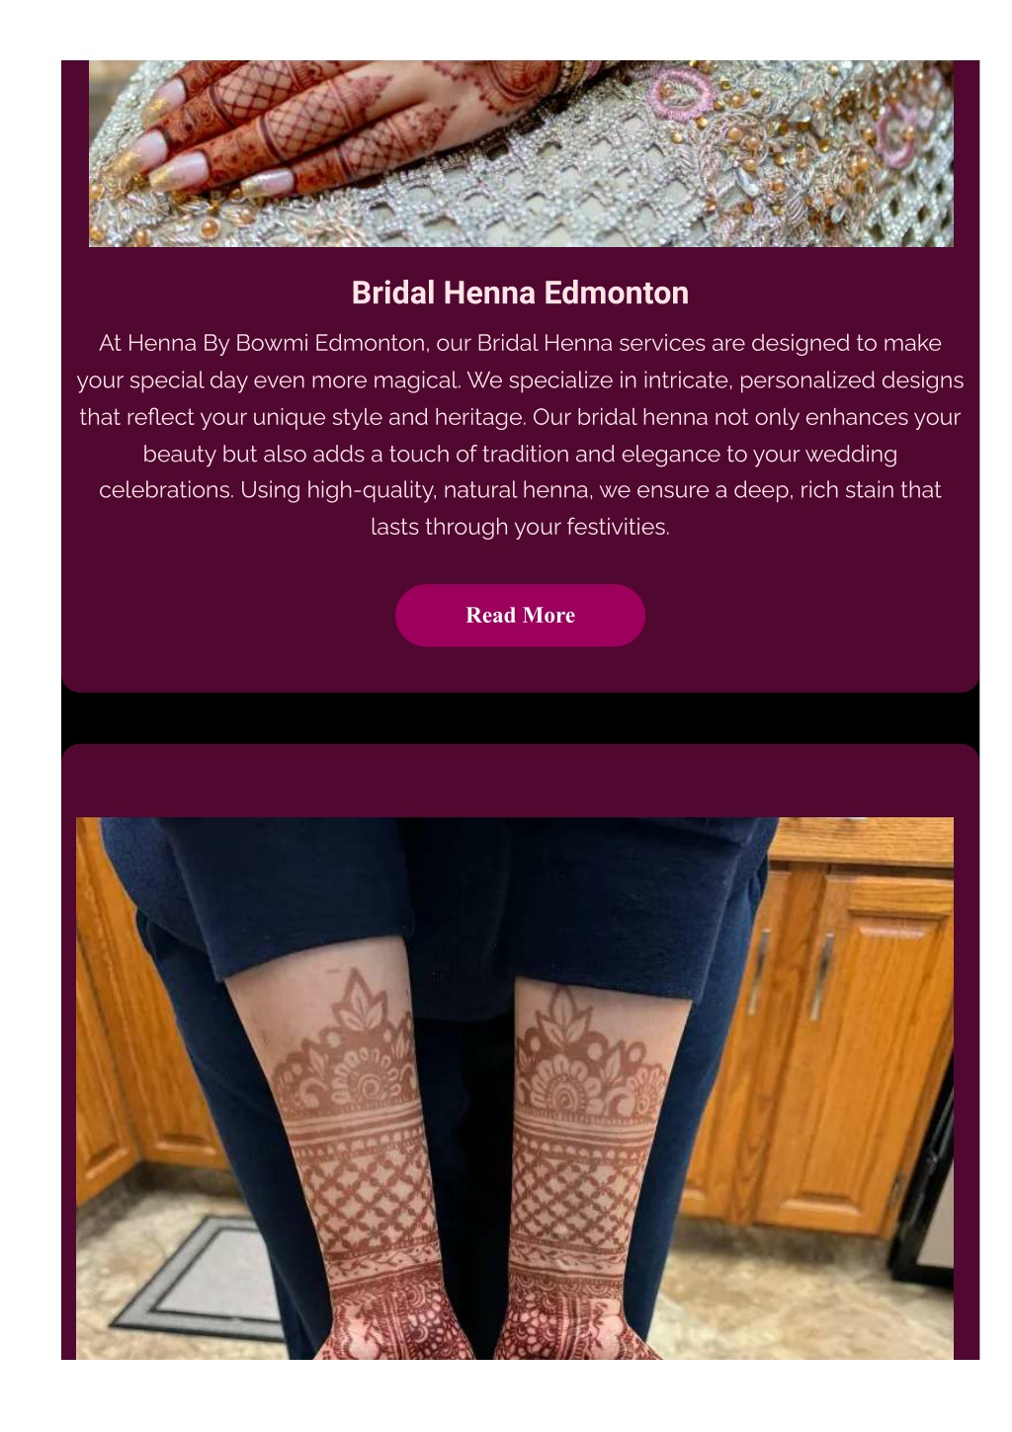Click the empty maroon area above forearm photo

pos(520,781)
